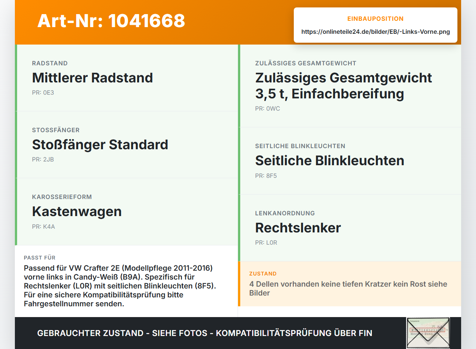Click the orange ZUSTAND label

[263, 274]
